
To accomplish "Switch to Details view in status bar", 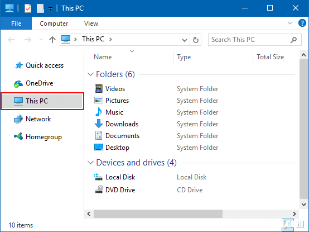I will (x=287, y=224).
